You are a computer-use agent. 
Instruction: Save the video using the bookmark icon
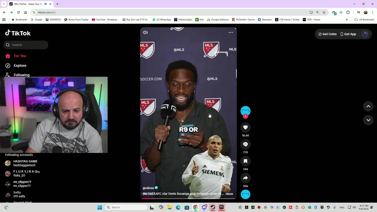click(245, 161)
